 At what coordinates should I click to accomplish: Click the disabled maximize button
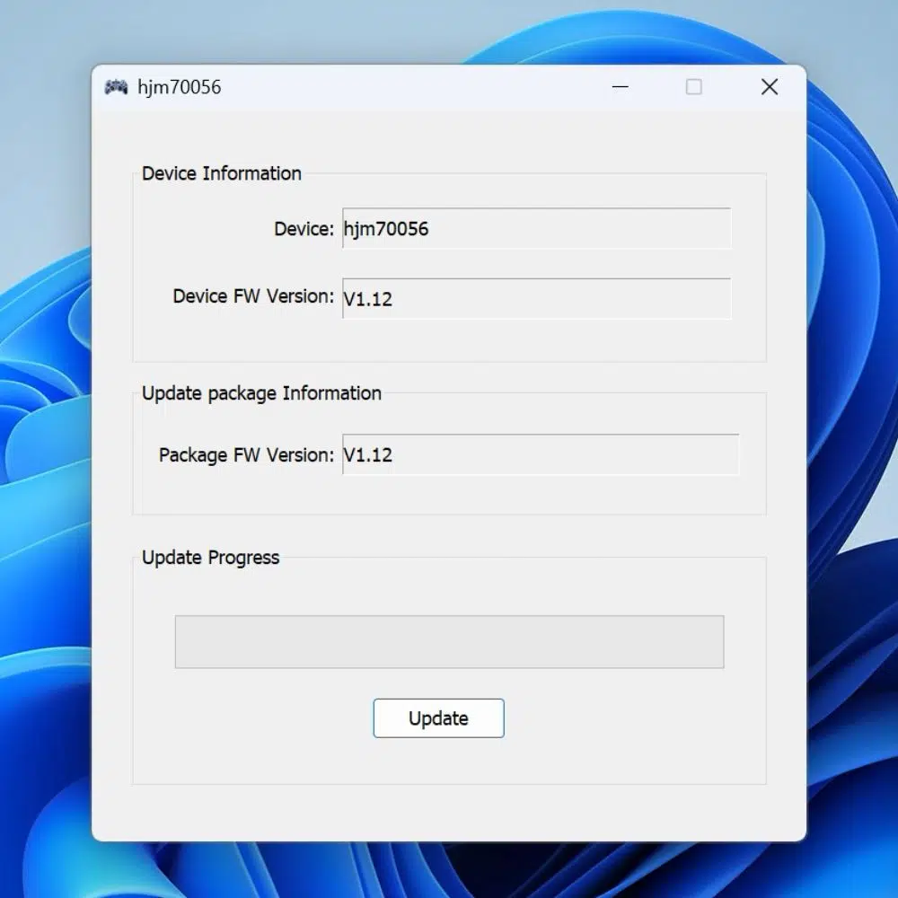694,87
